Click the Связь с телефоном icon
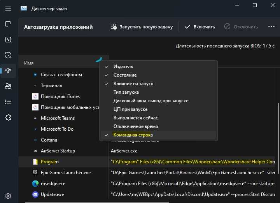The width and height of the screenshot is (280, 203). 35,75
